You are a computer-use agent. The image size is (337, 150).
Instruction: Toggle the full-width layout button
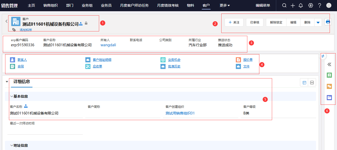point(312,83)
